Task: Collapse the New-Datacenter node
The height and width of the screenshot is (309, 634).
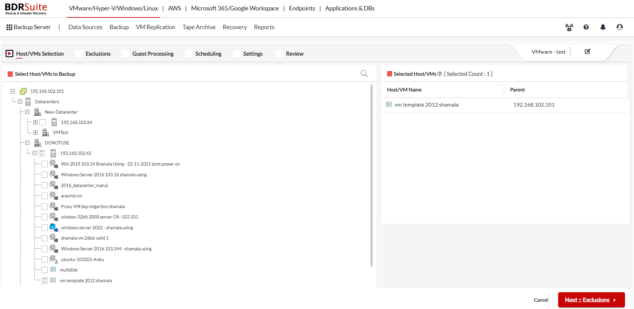Action: (28, 112)
